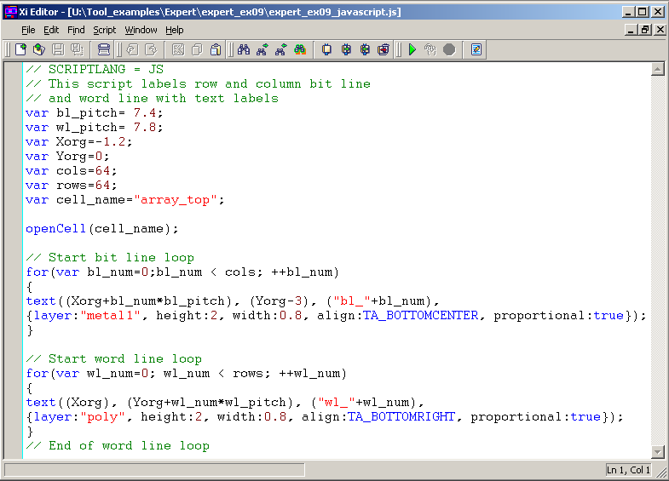The width and height of the screenshot is (669, 481).
Task: Restore the inner document window
Action: [x=644, y=30]
